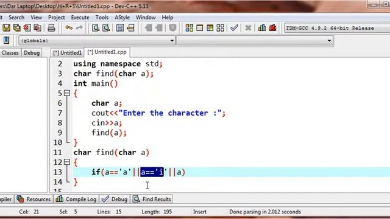Click the 'Col: 21' status entry
The height and width of the screenshot is (219, 390).
coord(29,212)
